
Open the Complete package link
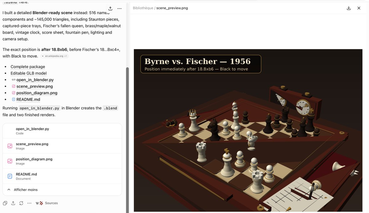click(28, 67)
